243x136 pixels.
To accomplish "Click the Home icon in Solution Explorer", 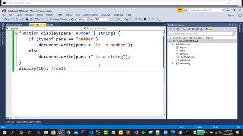I will click(178, 29).
